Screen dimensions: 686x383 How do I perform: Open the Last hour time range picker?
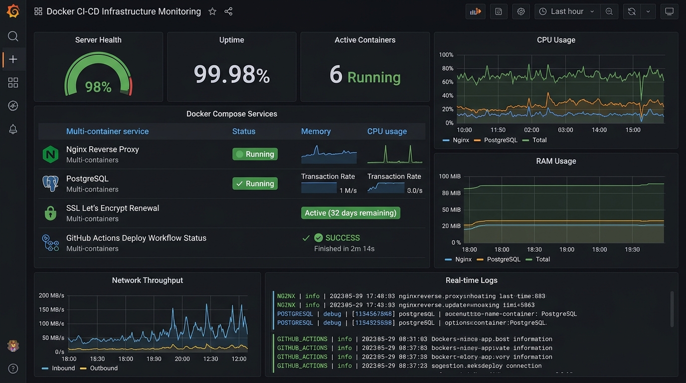tap(567, 11)
